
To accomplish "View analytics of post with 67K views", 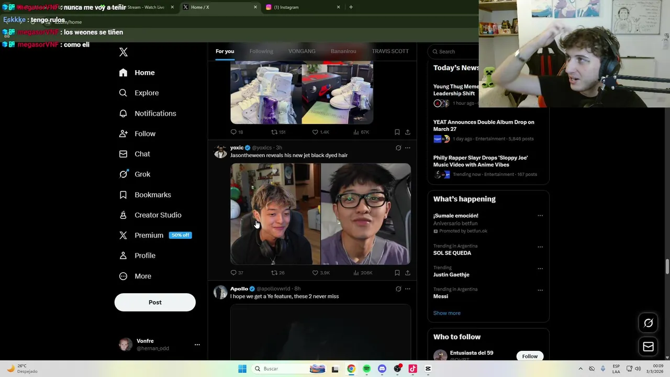I will click(361, 132).
